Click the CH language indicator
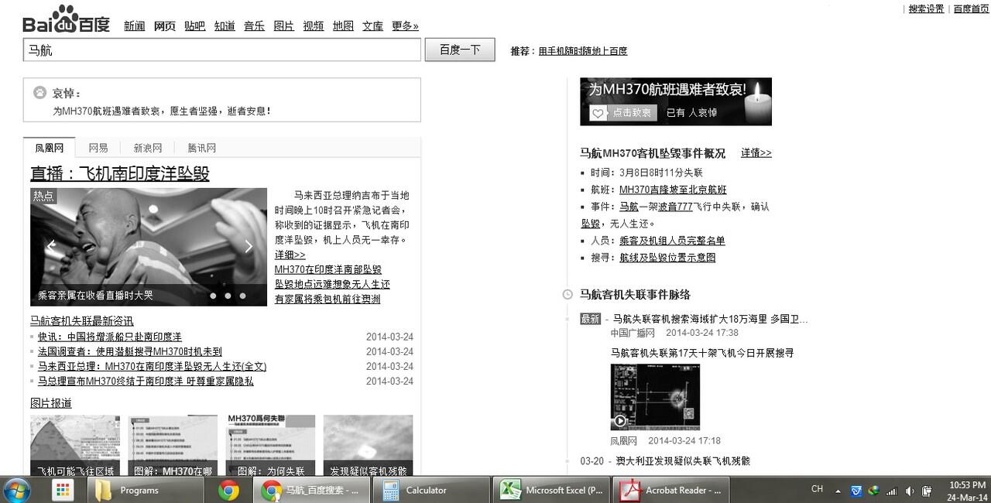 tap(817, 489)
